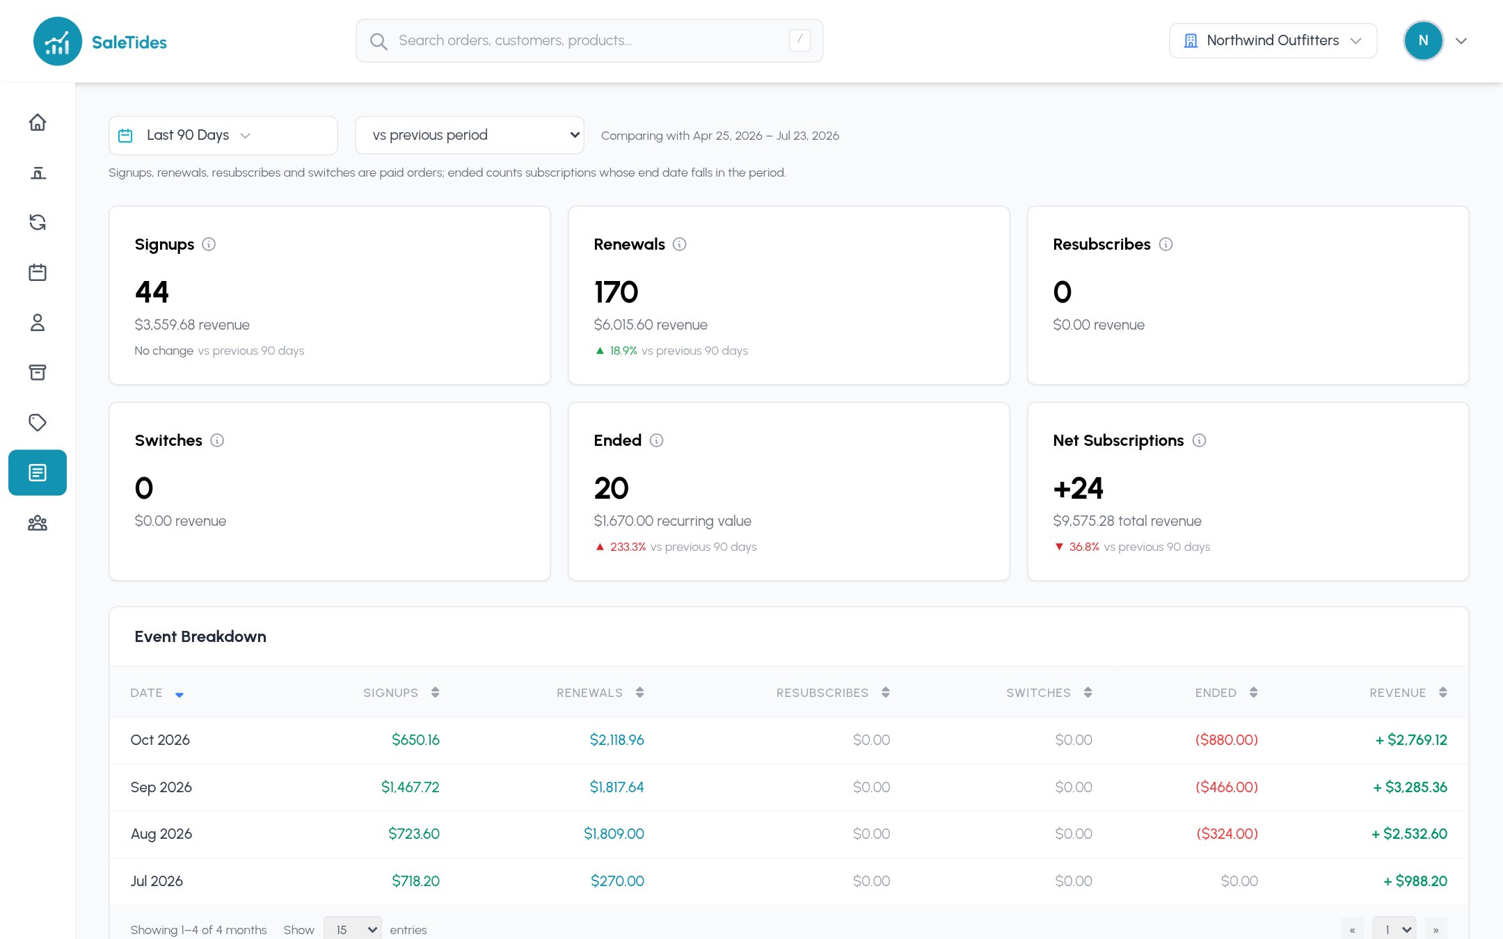
Task: Click the Switches info icon
Action: coord(217,440)
